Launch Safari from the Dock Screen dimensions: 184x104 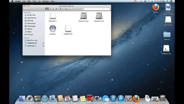(x=45, y=99)
